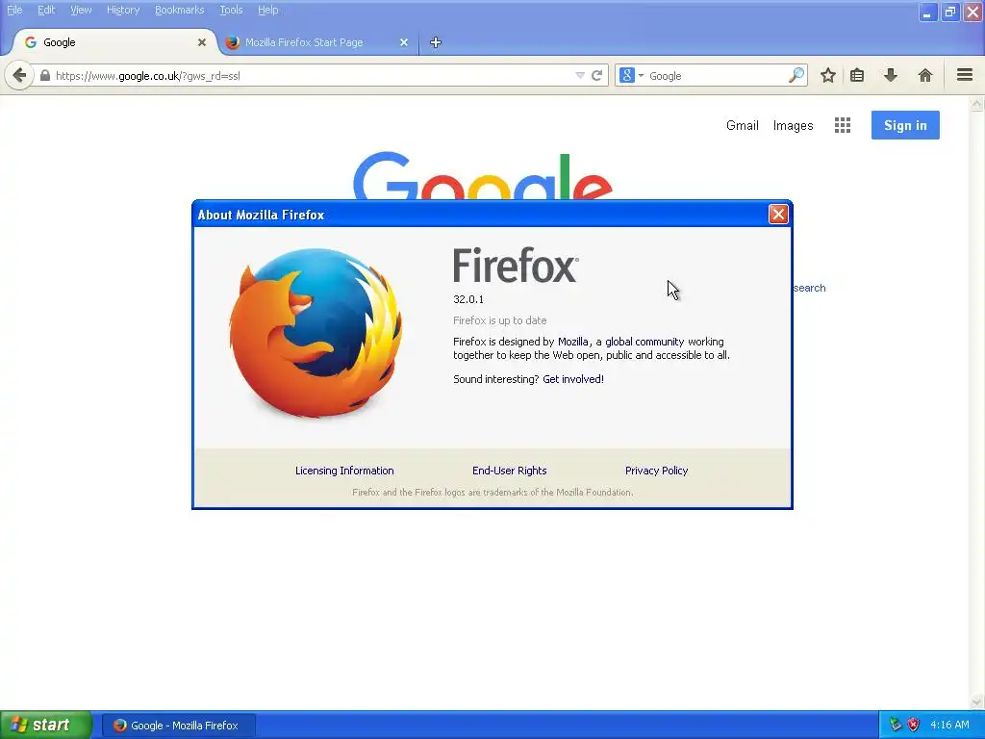Open the Bookmarks menu
Image resolution: width=985 pixels, height=739 pixels.
pyautogui.click(x=179, y=10)
